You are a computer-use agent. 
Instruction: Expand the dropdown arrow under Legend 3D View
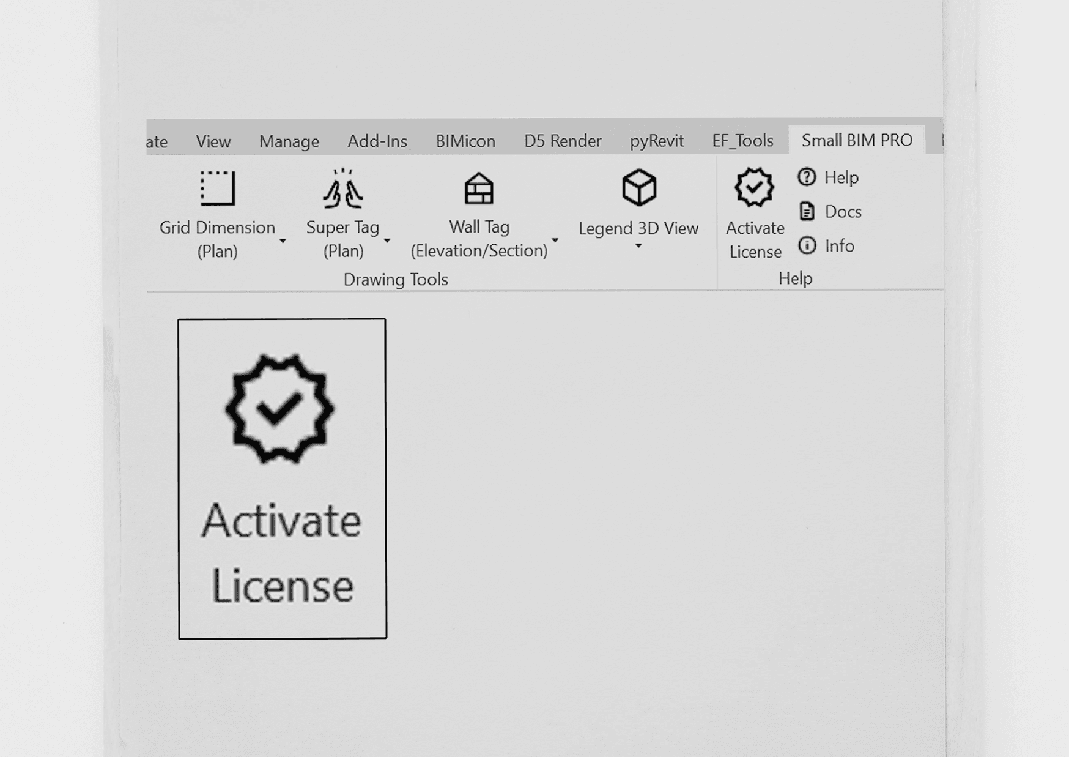click(x=638, y=246)
